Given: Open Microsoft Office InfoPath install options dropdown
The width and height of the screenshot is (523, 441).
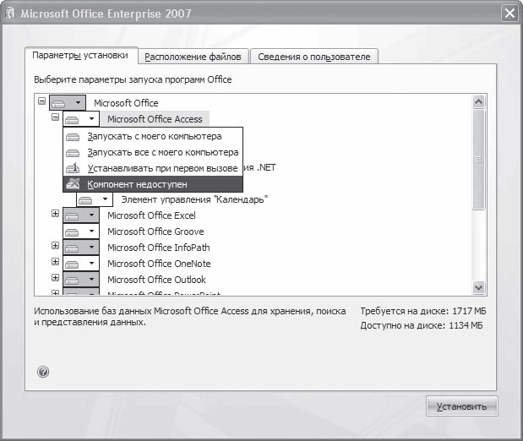Looking at the screenshot, I should pos(80,248).
